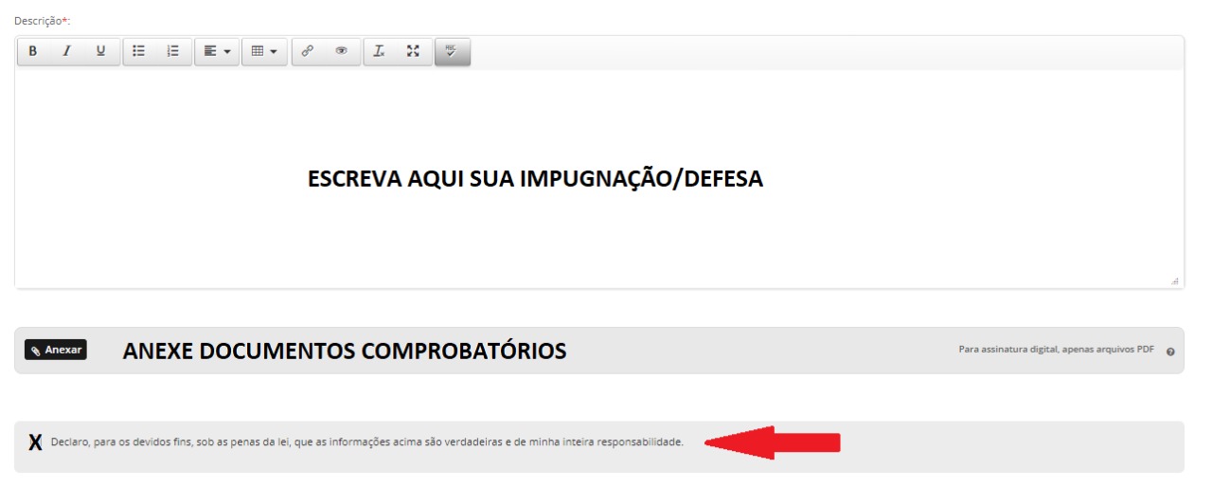Click the declaration text about true information
Viewport: 1212px width, 487px height.
366,442
